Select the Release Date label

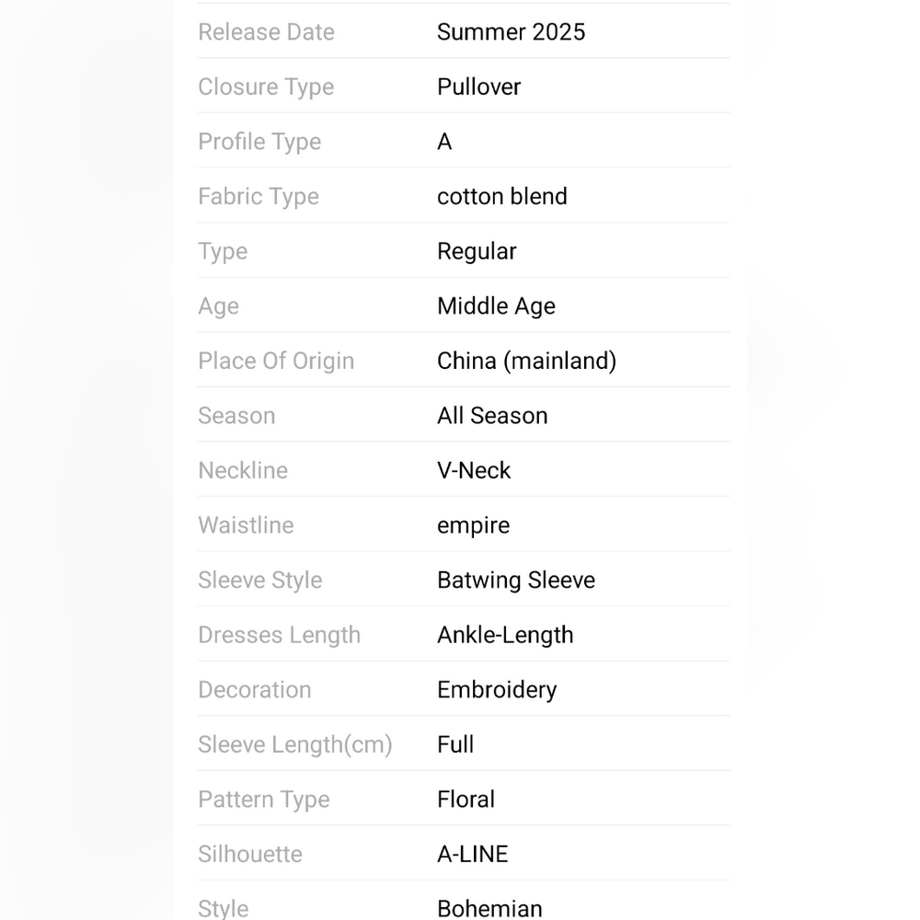267,31
